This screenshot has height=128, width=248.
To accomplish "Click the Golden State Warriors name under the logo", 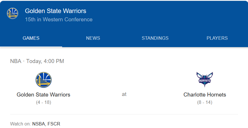I will pyautogui.click(x=44, y=95).
